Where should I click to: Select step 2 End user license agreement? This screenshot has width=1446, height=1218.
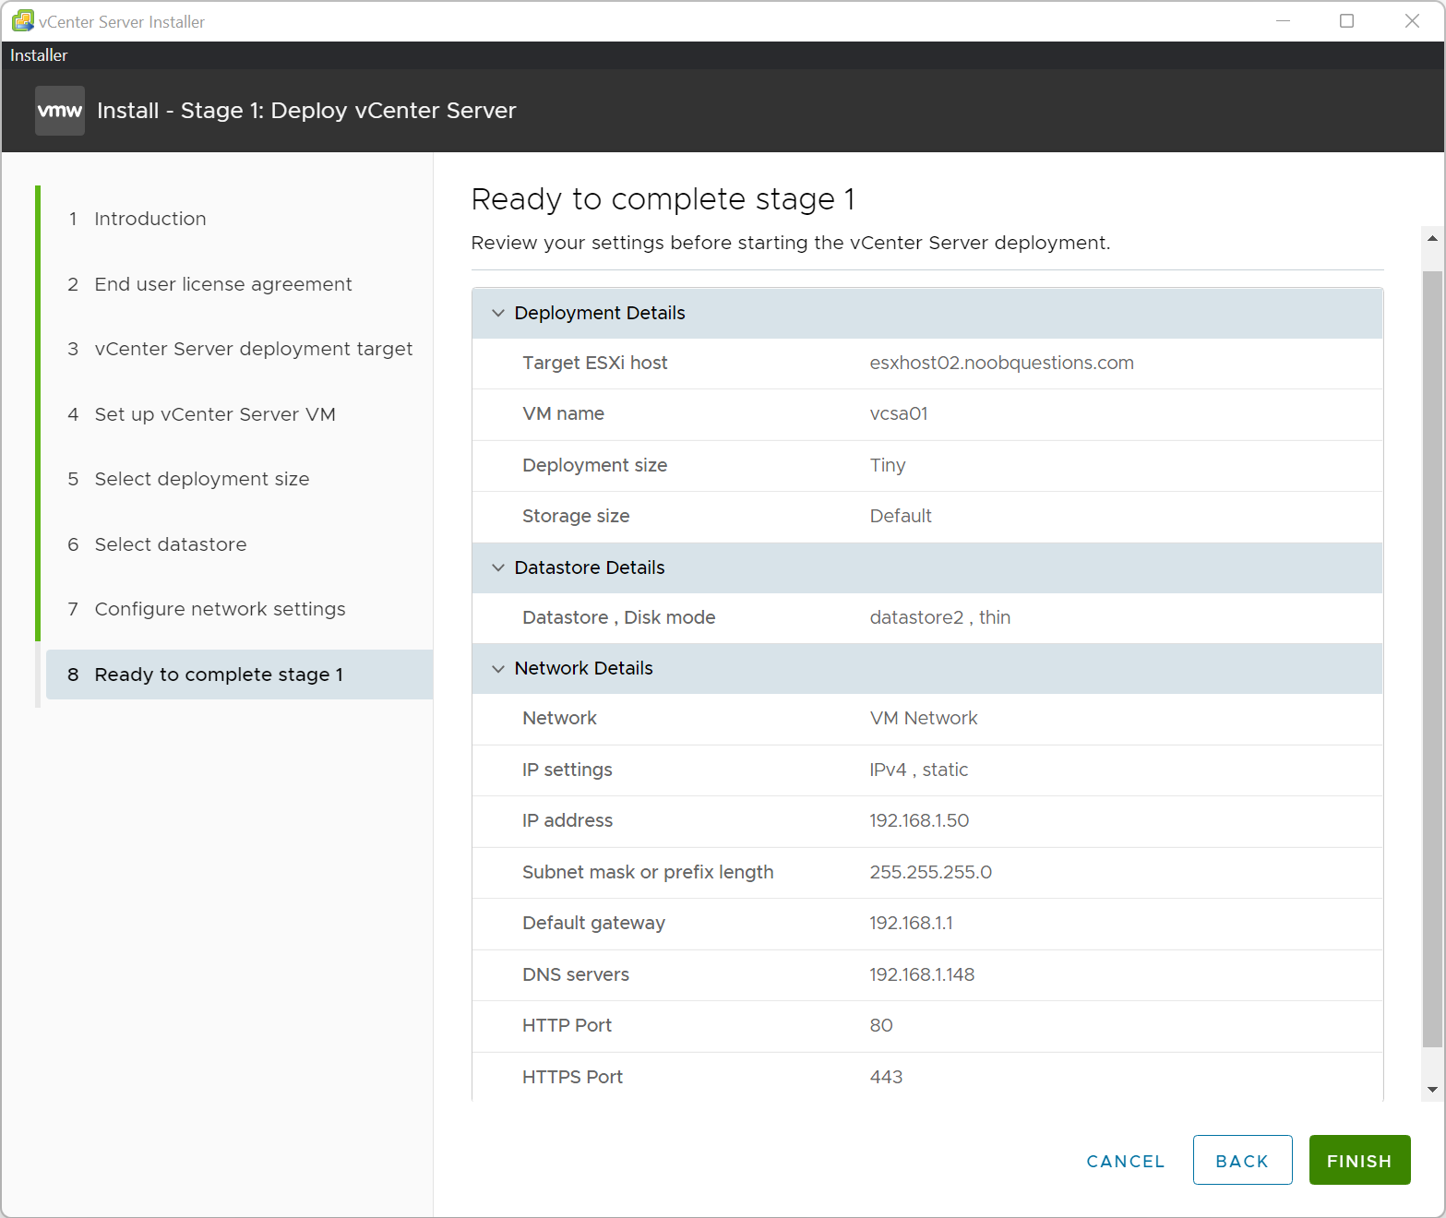[x=222, y=284]
